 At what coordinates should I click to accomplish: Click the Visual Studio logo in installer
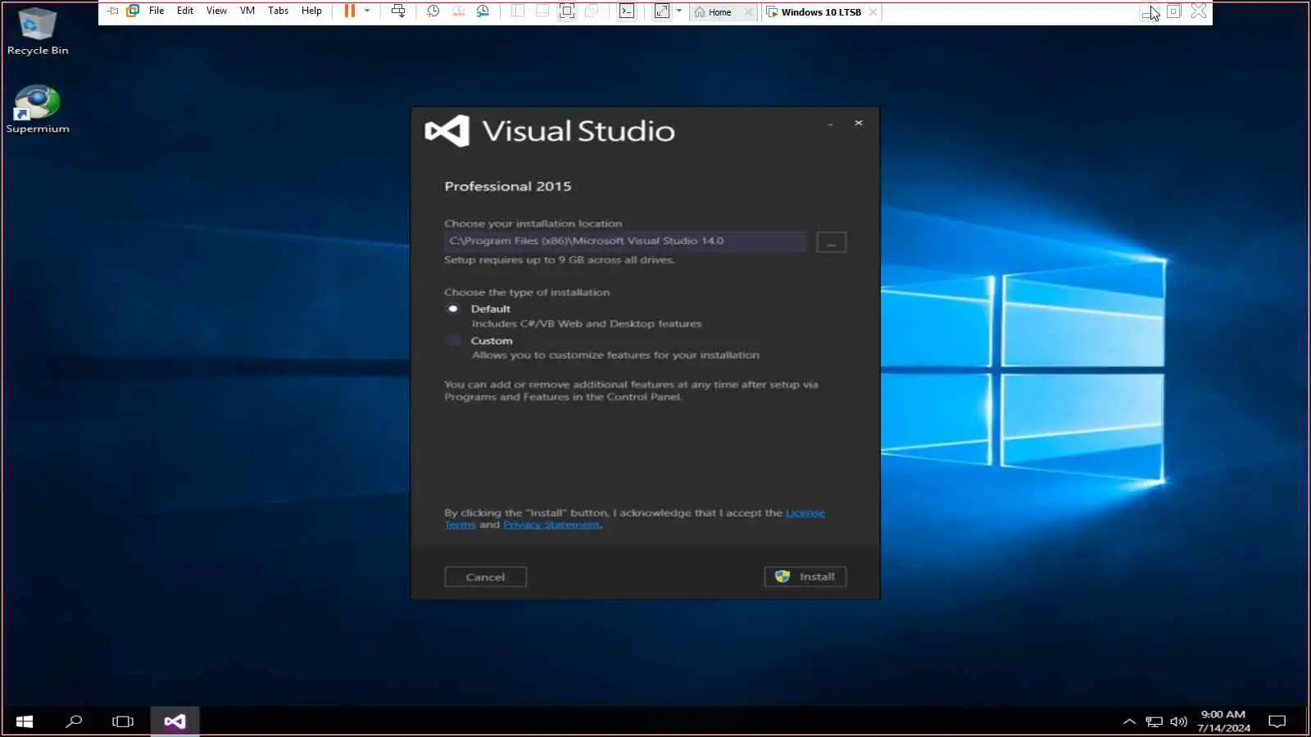pyautogui.click(x=447, y=131)
